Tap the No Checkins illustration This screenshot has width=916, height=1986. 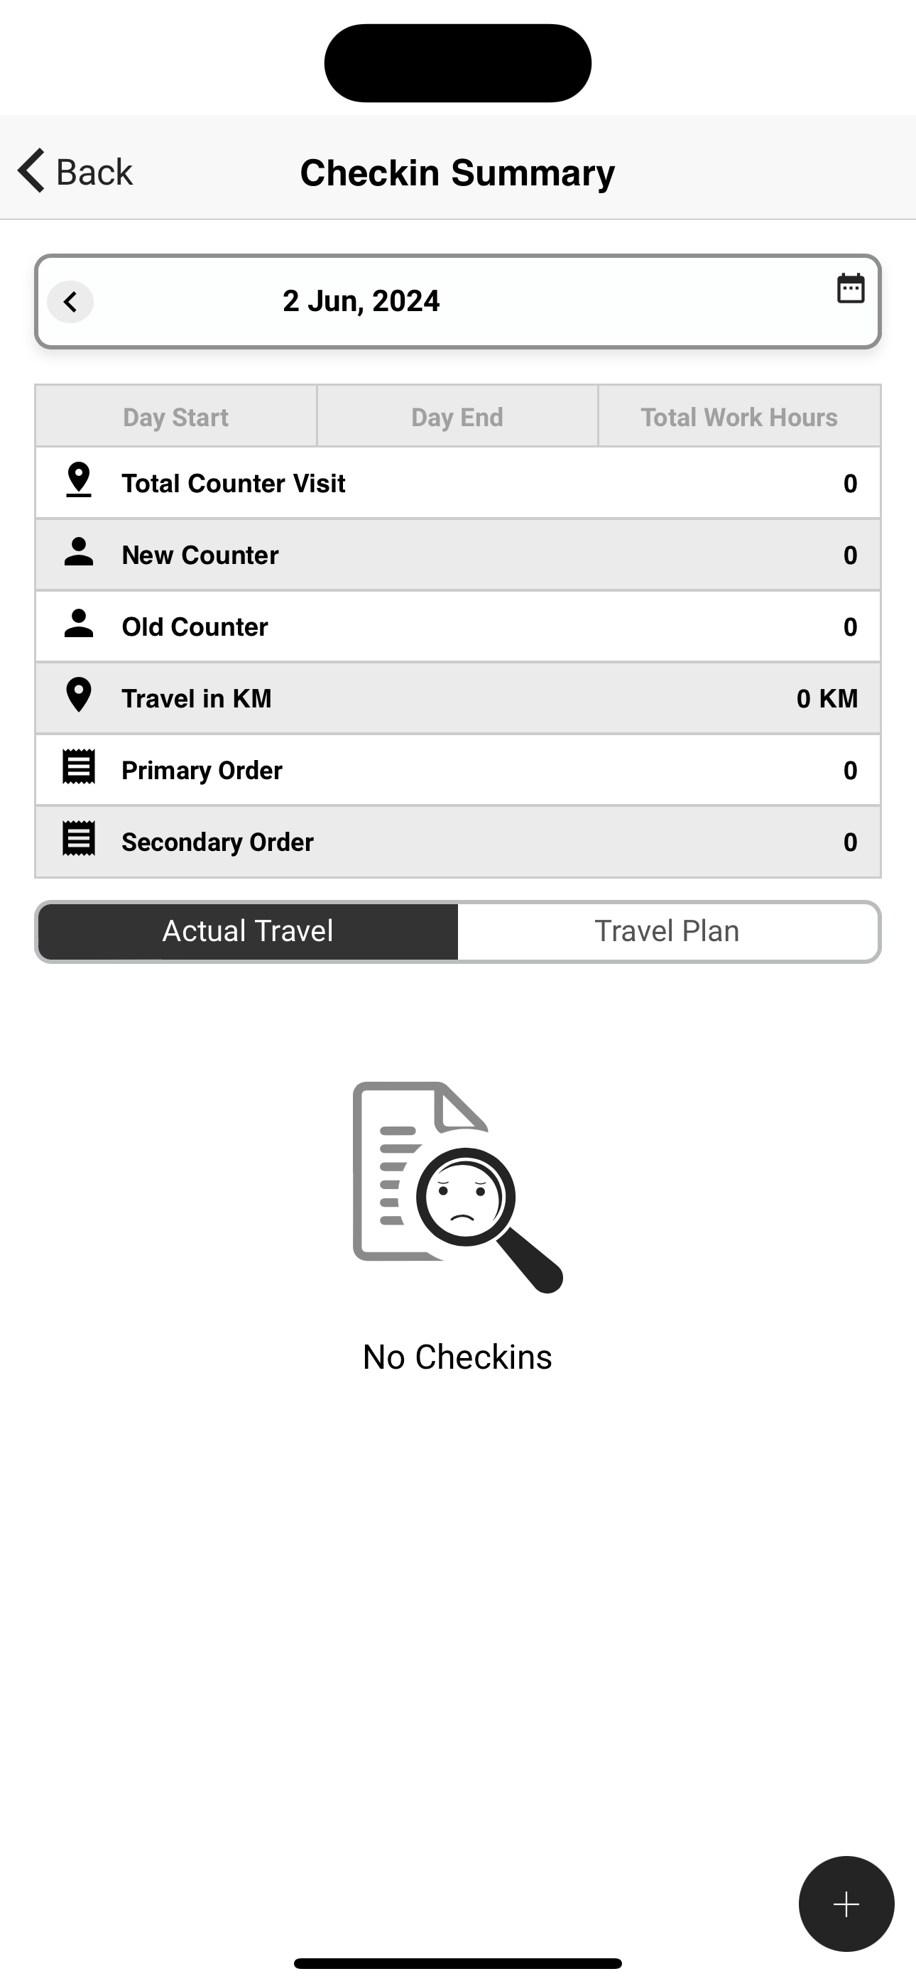pos(458,1186)
